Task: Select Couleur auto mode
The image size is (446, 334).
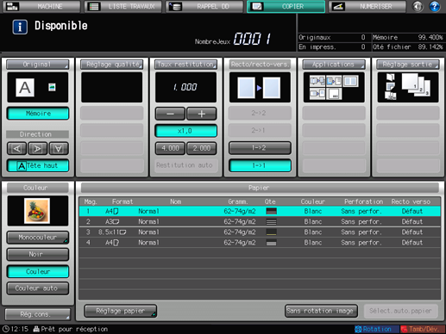Action: [x=38, y=288]
